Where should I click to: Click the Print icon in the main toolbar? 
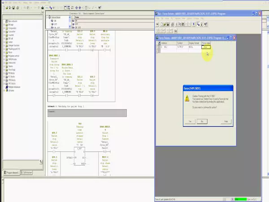click(17, 8)
